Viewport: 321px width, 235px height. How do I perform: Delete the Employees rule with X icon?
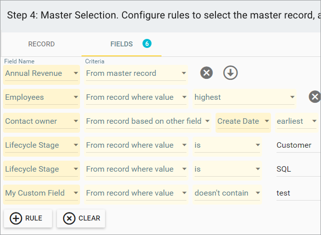[314, 97]
